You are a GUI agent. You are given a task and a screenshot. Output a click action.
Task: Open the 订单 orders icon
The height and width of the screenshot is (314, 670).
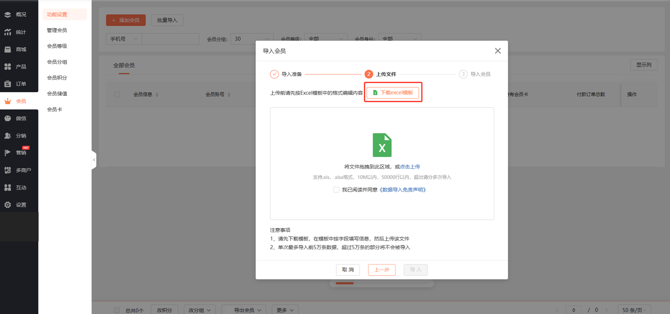8,84
